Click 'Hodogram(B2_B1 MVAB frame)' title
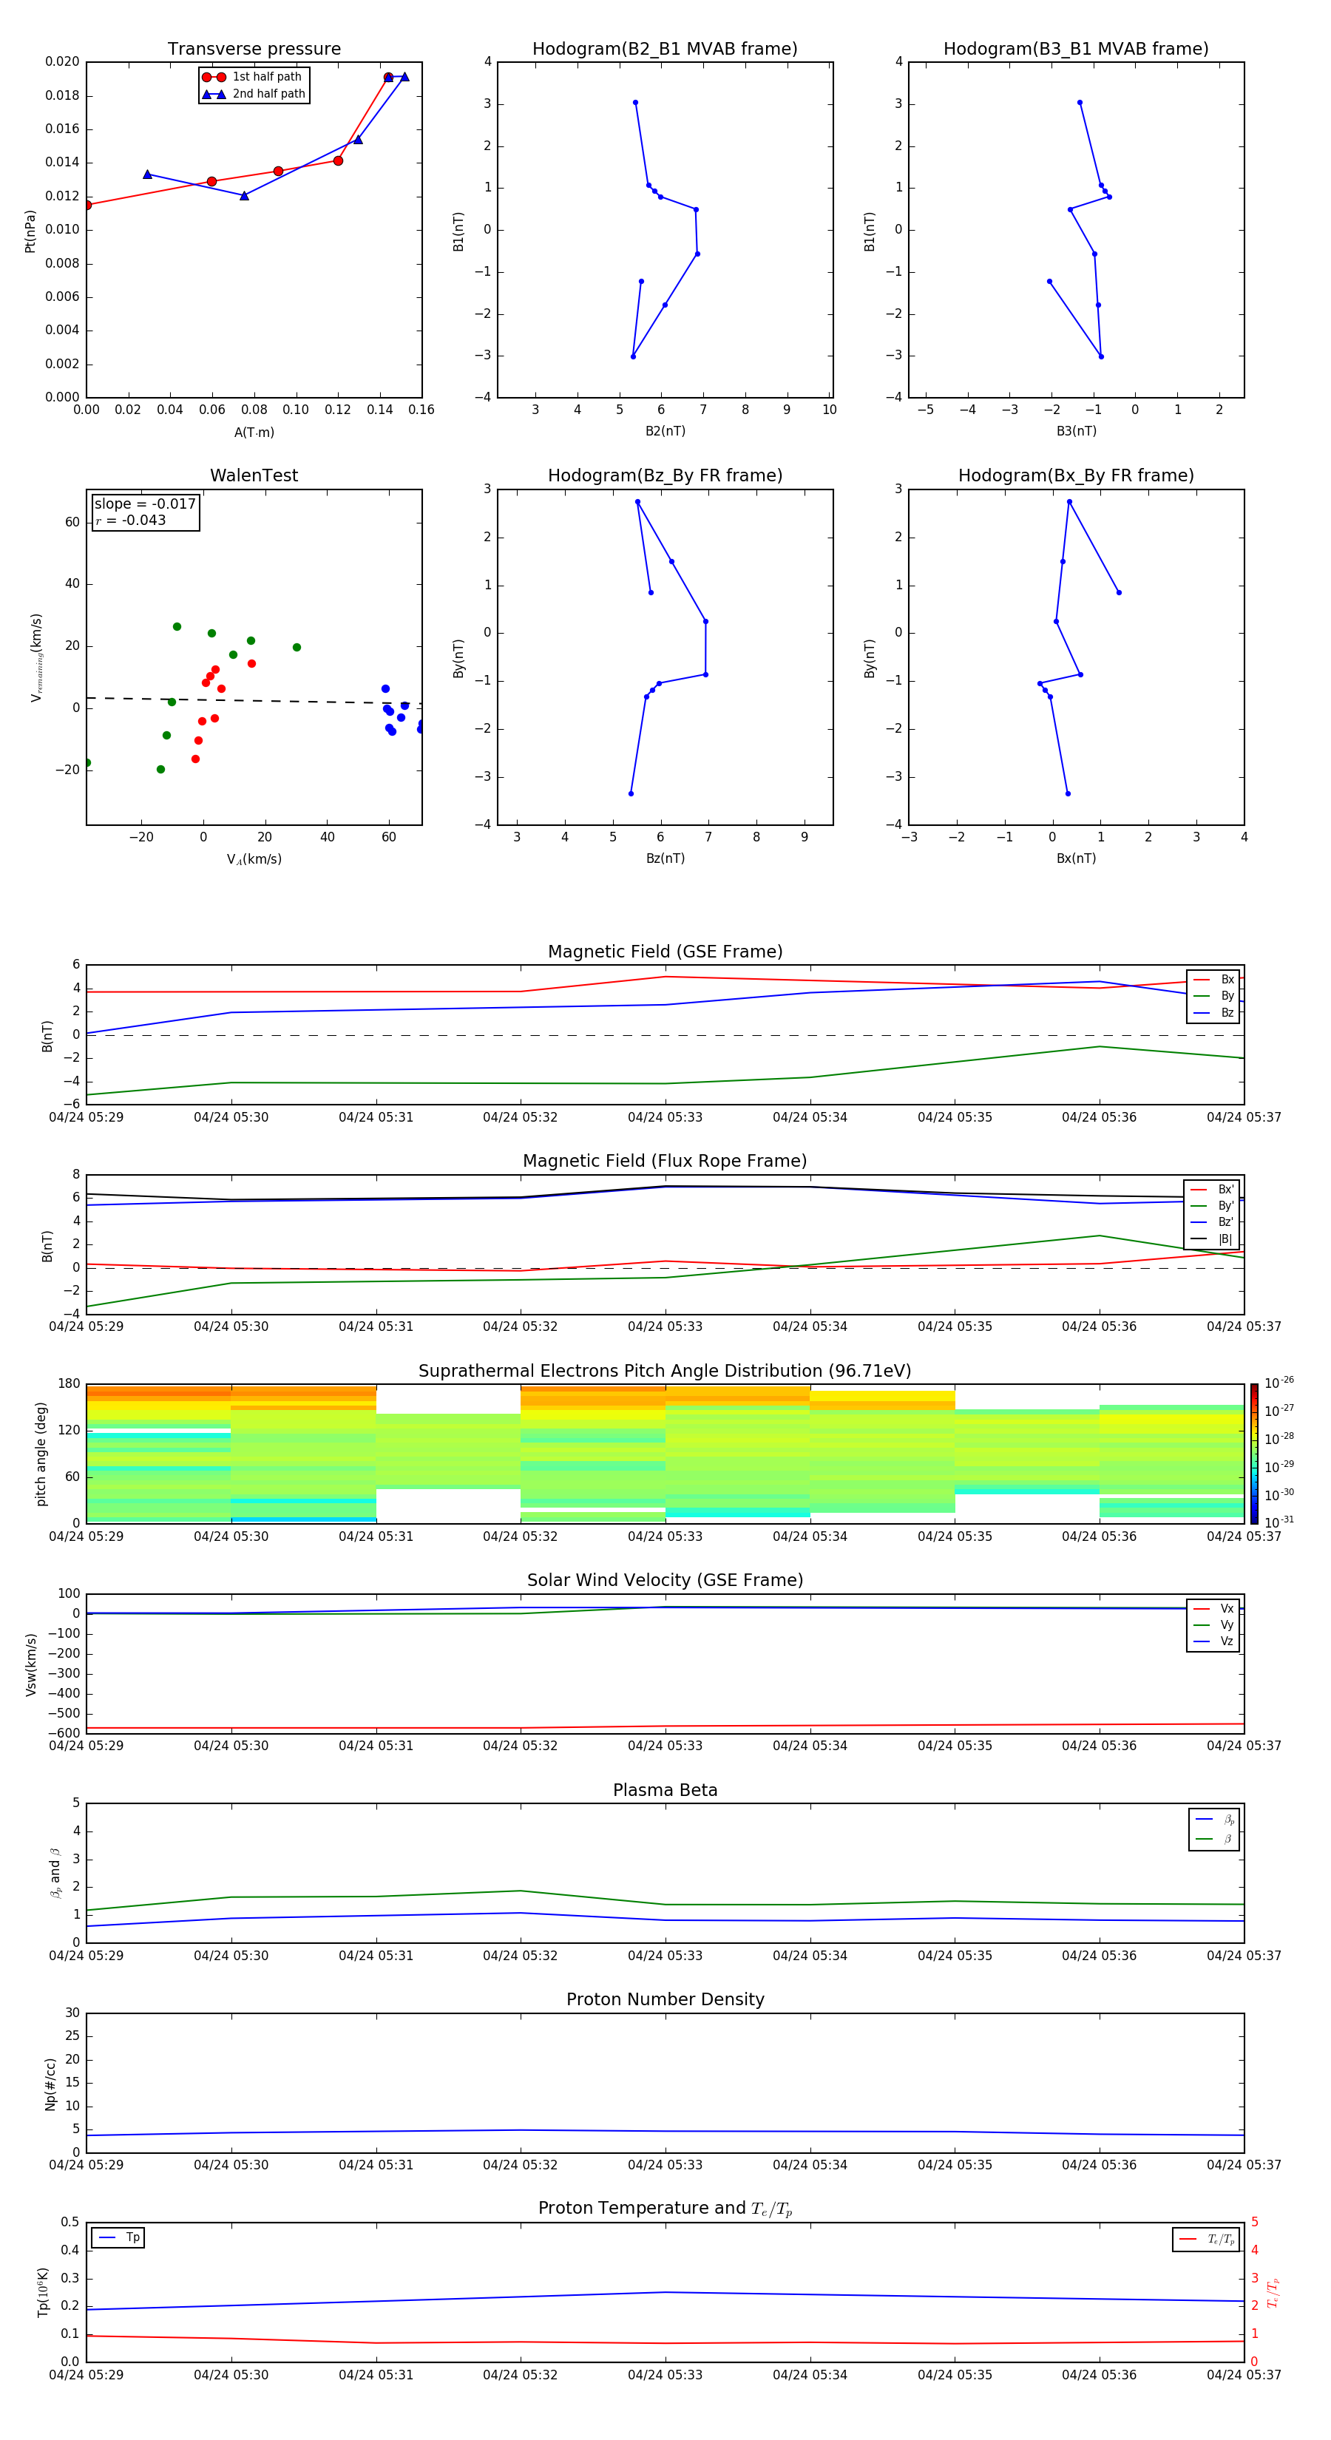 665,50
